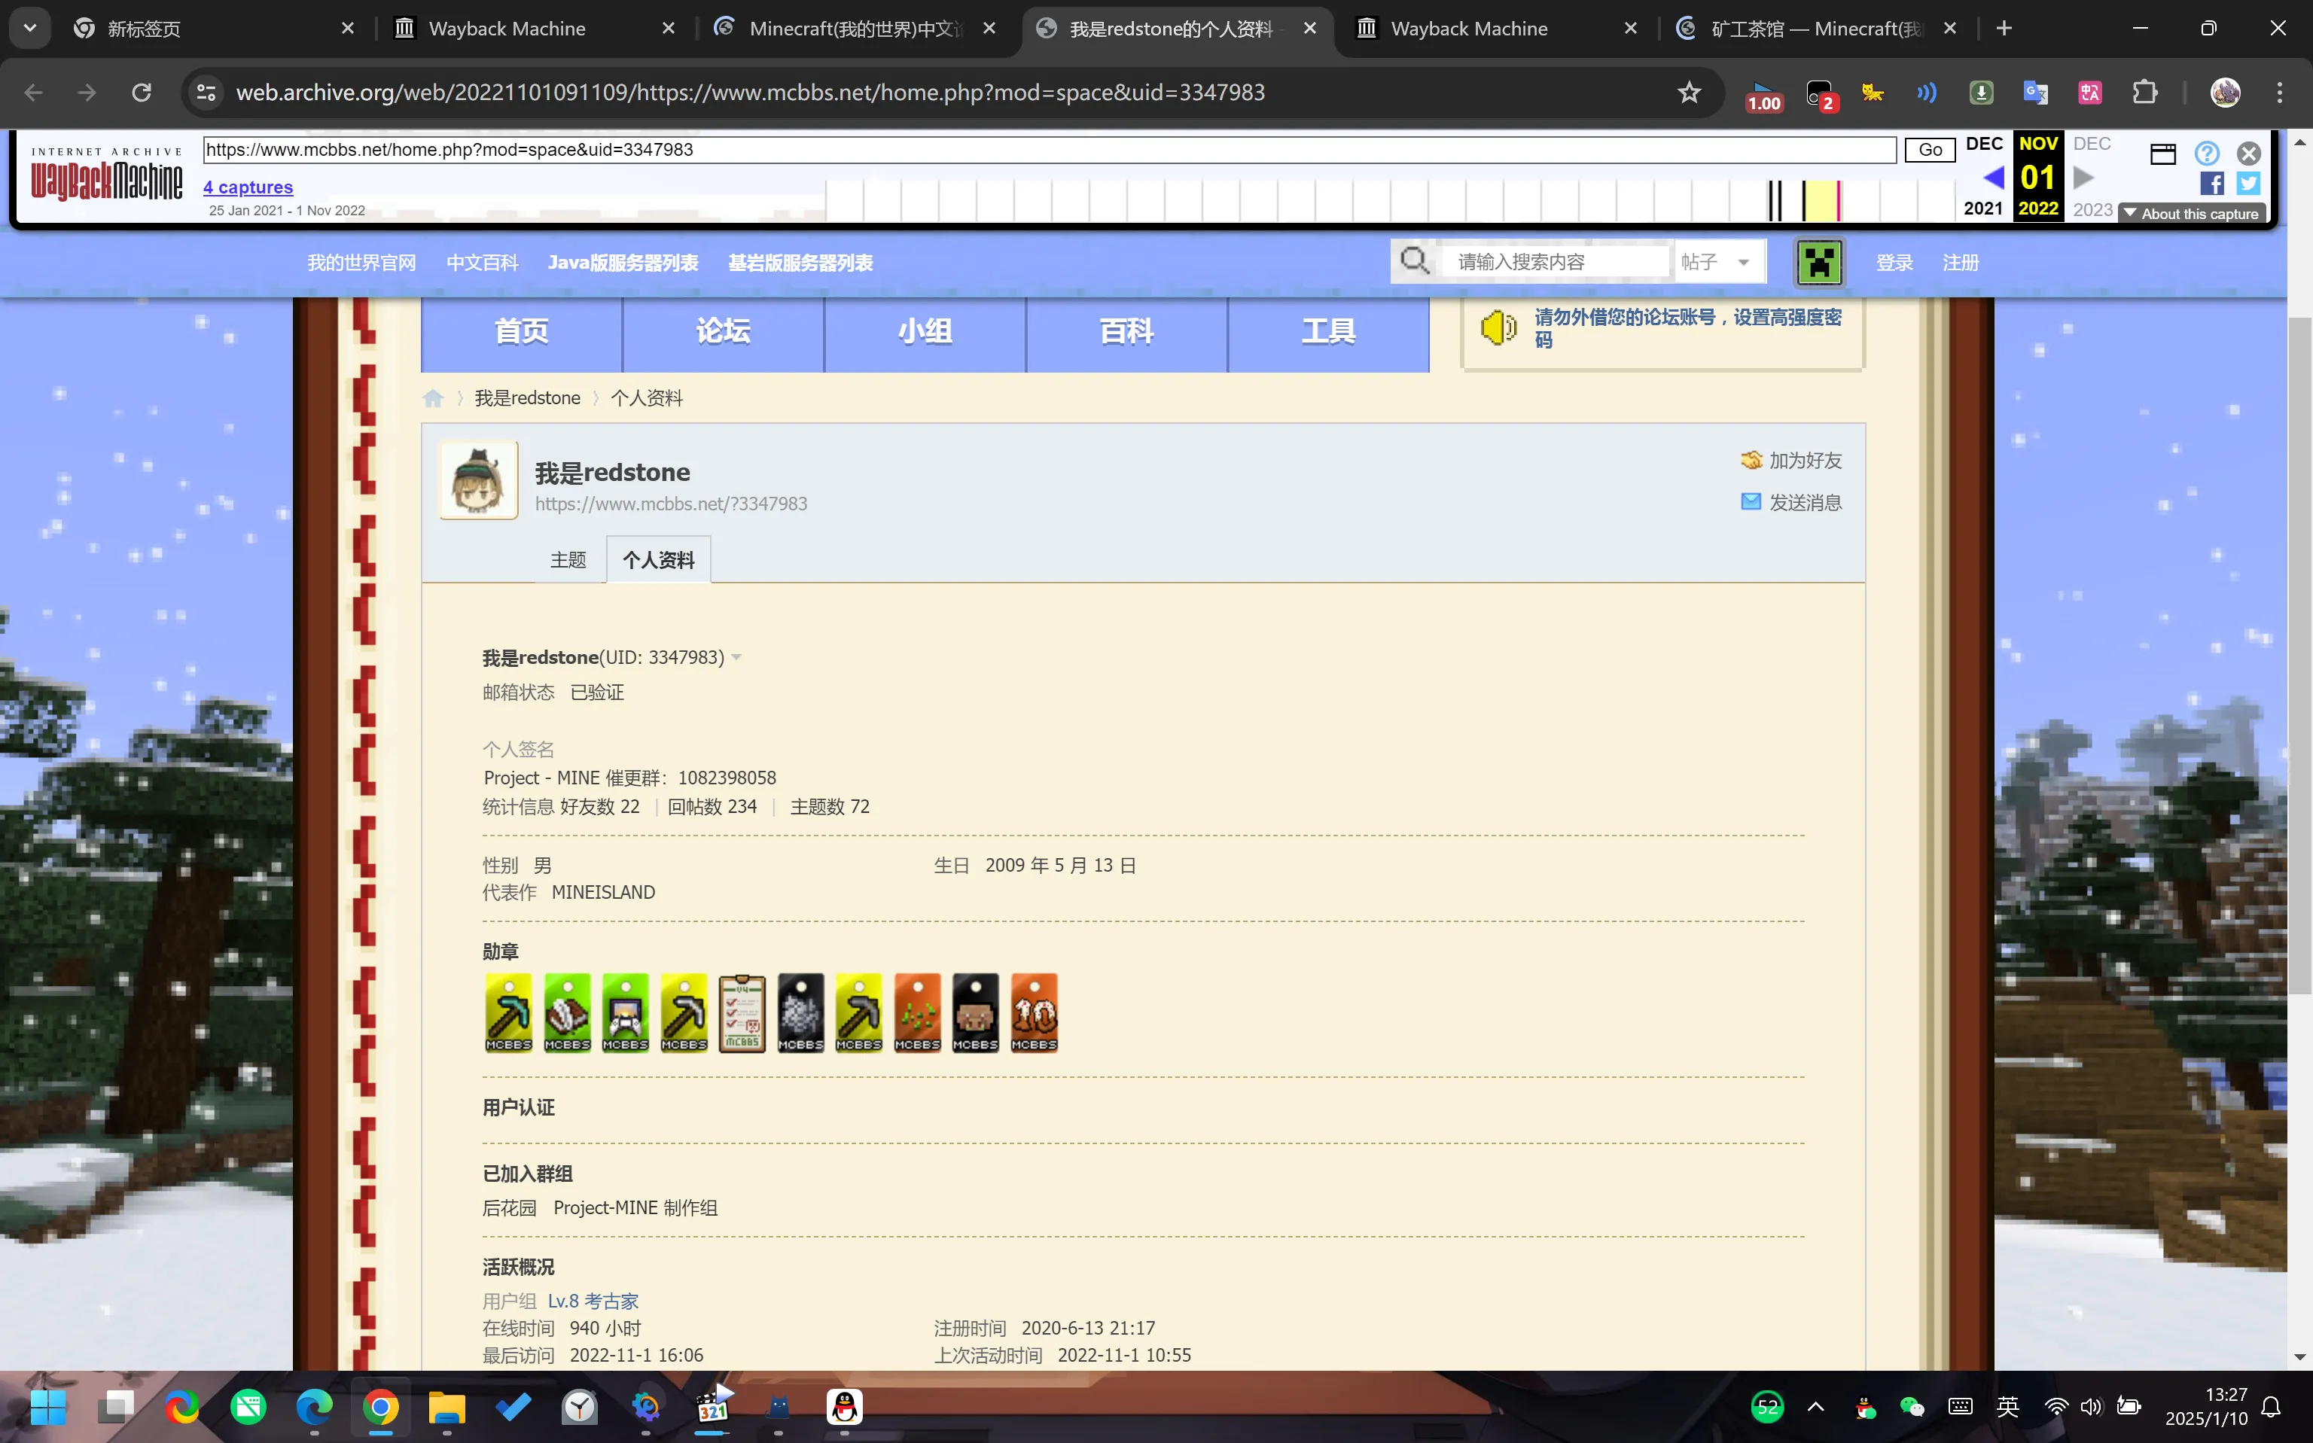Open File Explorer from taskbar
Viewport: 2313px width, 1443px height.
[x=446, y=1407]
